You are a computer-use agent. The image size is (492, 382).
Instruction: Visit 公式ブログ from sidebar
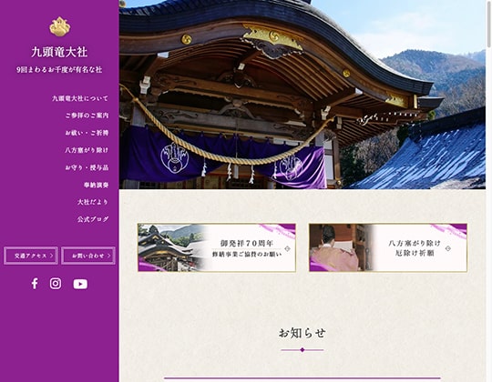click(93, 219)
